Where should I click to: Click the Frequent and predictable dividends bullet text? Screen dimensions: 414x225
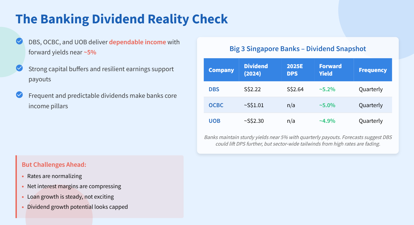pyautogui.click(x=103, y=101)
